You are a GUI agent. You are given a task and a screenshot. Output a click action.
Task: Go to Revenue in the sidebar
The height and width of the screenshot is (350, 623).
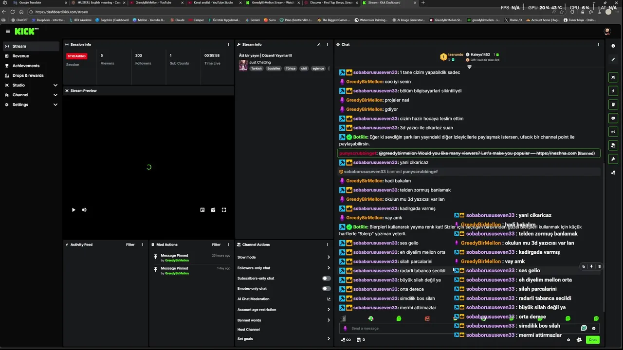pos(31,56)
